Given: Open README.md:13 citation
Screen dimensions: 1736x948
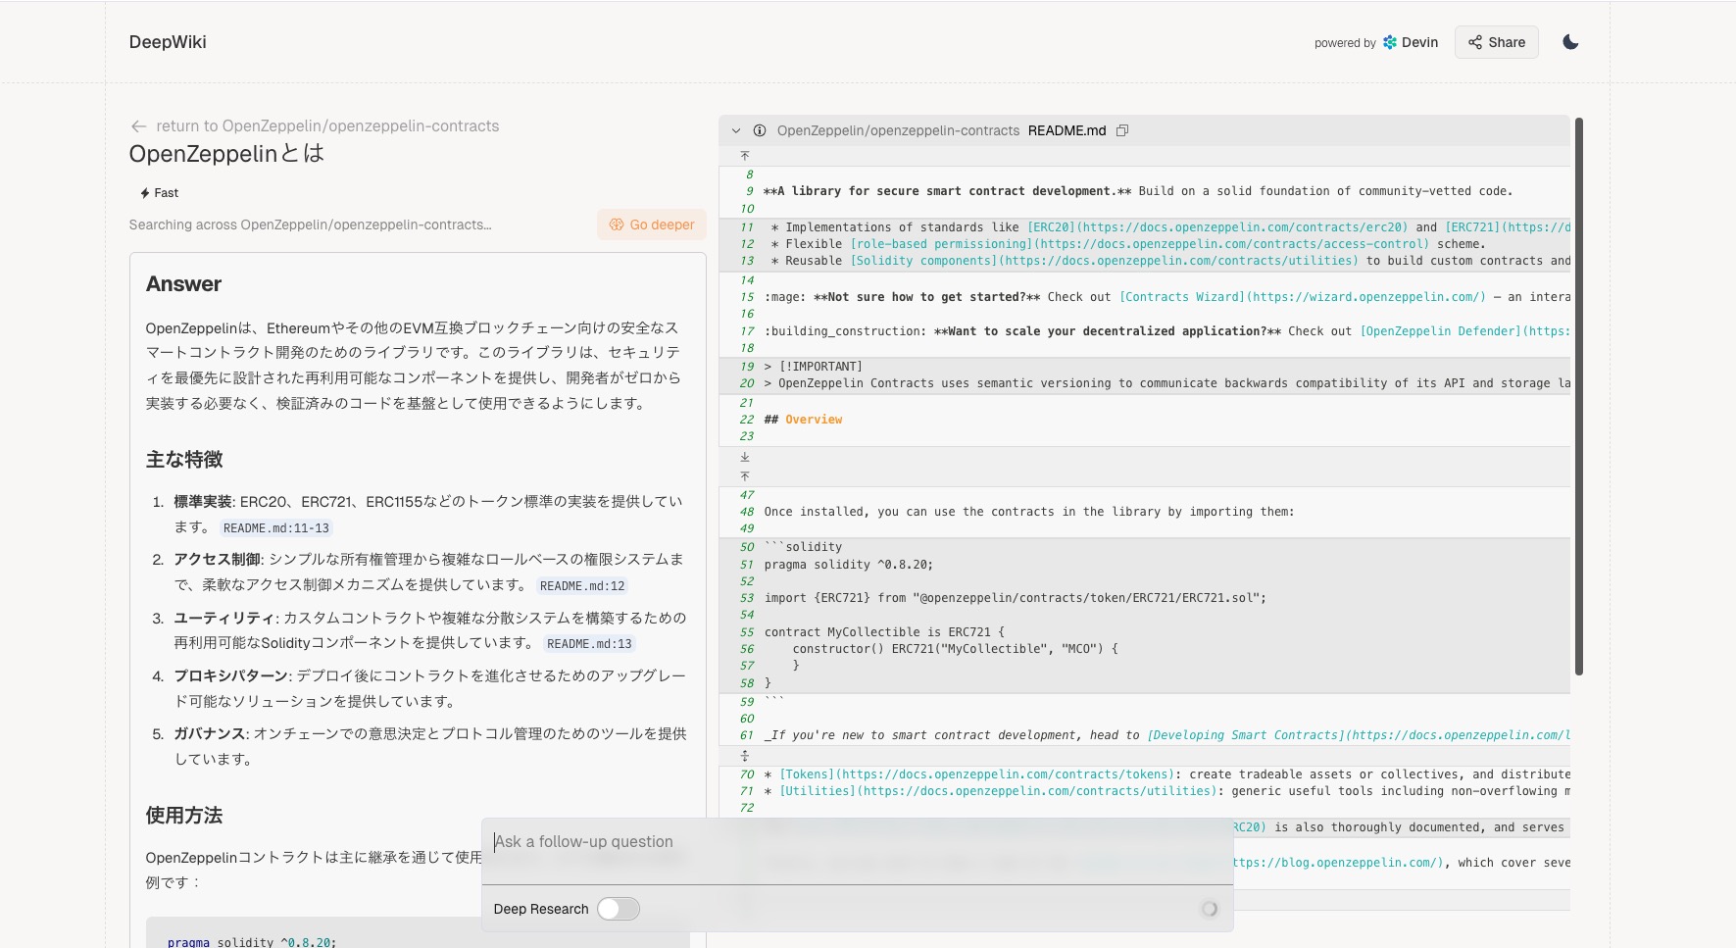Looking at the screenshot, I should [x=589, y=644].
